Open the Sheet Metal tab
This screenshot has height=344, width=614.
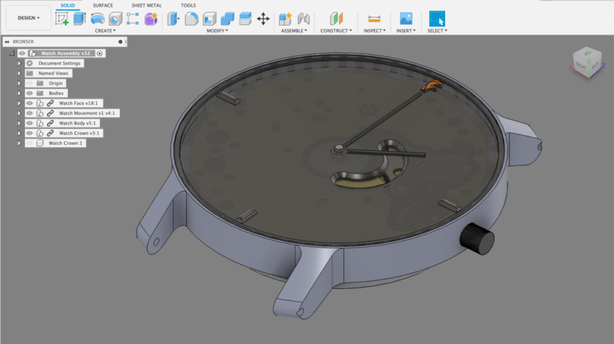[146, 6]
